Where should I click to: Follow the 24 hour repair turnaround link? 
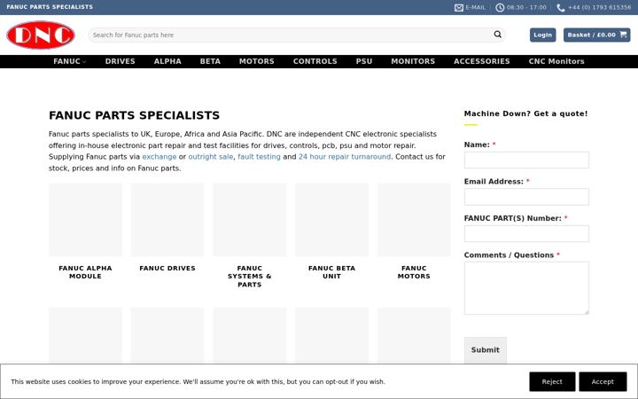point(345,157)
